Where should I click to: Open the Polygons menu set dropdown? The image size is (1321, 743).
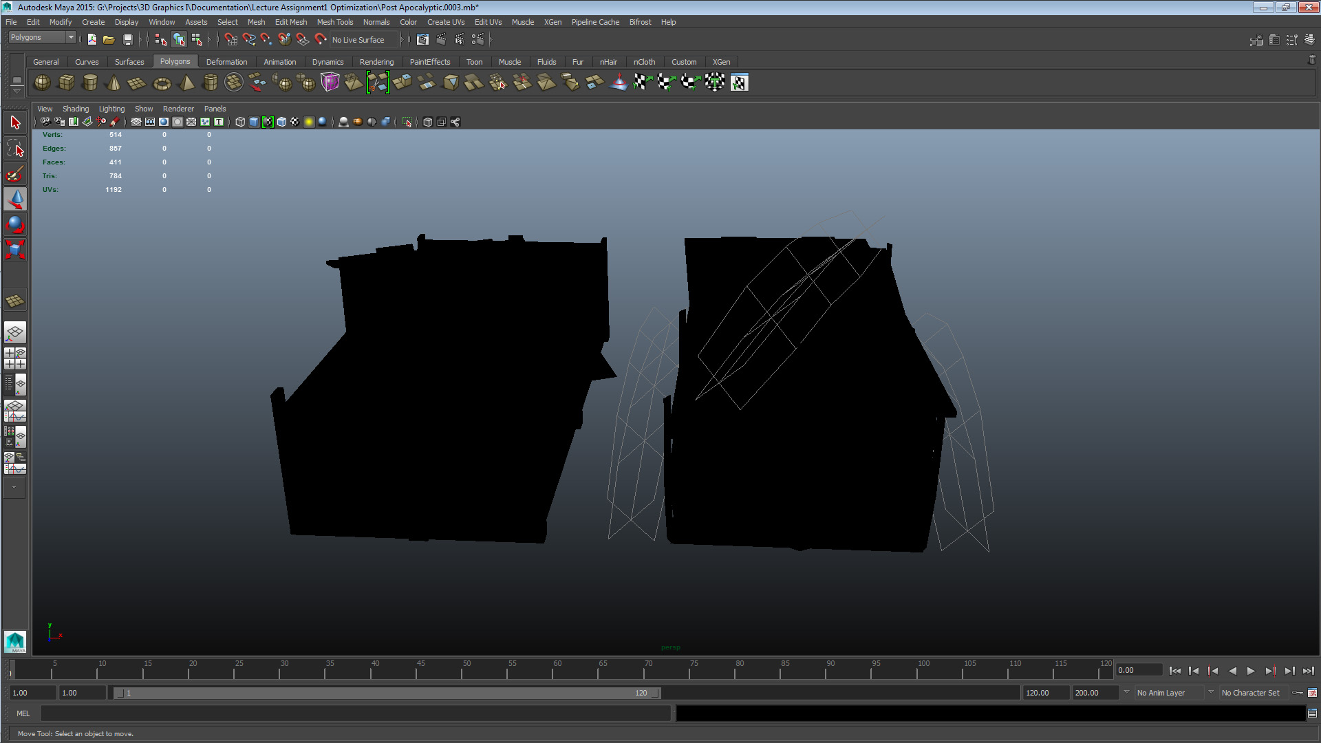coord(70,37)
